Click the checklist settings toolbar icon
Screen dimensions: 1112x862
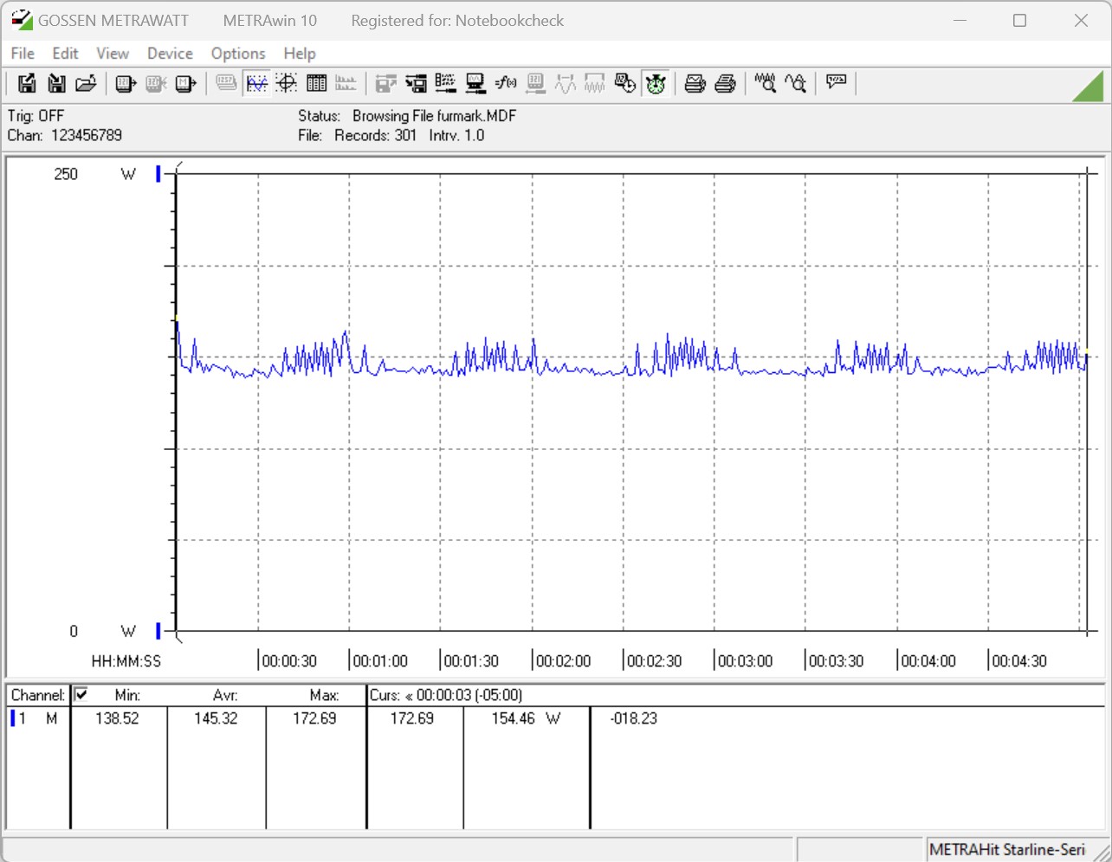tap(445, 83)
